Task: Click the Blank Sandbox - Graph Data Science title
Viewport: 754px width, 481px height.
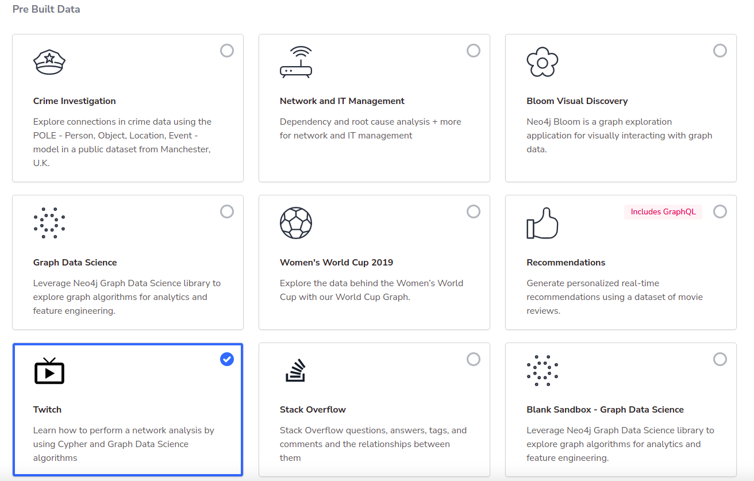Action: click(x=605, y=410)
